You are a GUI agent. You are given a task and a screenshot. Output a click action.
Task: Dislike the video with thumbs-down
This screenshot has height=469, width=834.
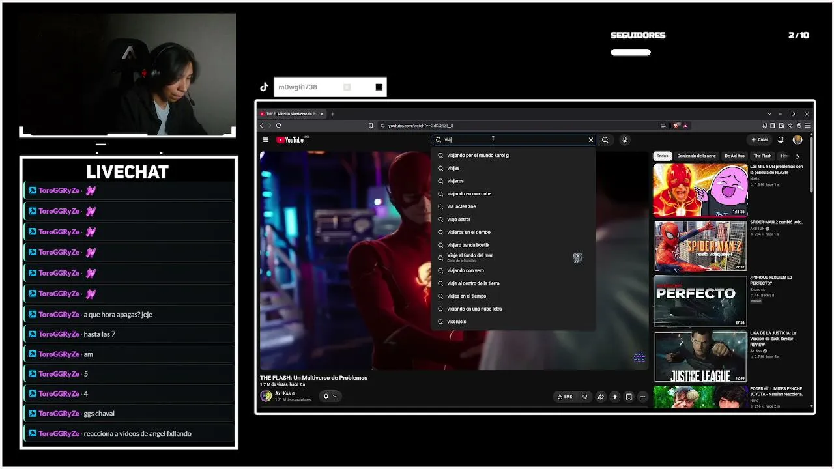coord(584,397)
